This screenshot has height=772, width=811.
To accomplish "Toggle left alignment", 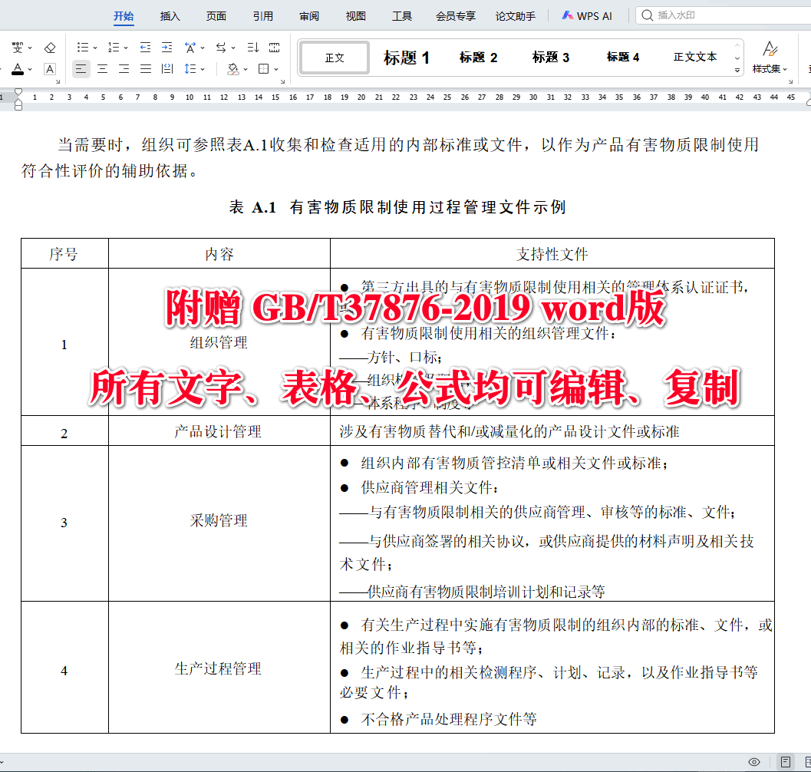I will click(81, 69).
